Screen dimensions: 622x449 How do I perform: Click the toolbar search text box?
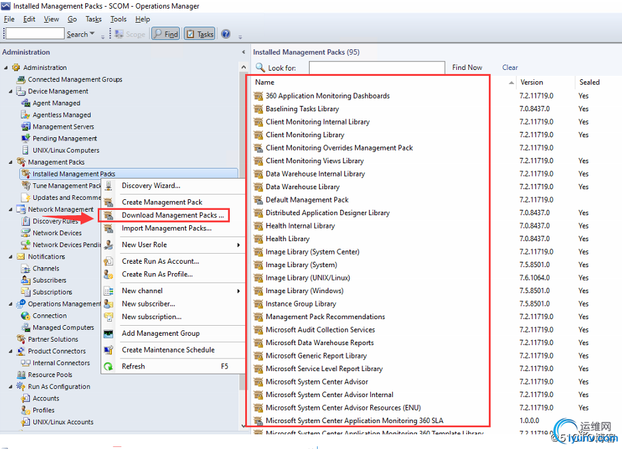click(x=35, y=34)
